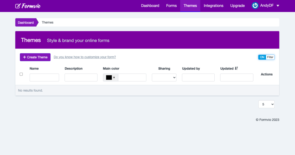The image size is (295, 155).
Task: Open the Sharing filter dropdown
Action: [x=164, y=77]
